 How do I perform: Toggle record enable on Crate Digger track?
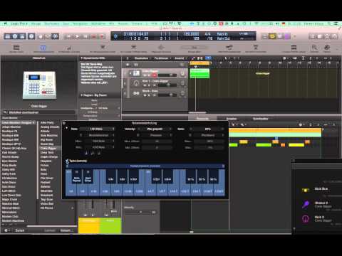pos(155,75)
